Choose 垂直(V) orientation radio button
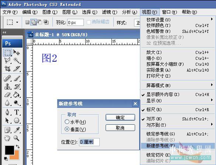The height and width of the screenshot is (165, 216). point(67,129)
